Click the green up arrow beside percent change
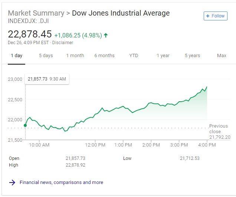The height and width of the screenshot is (197, 236). [x=106, y=35]
